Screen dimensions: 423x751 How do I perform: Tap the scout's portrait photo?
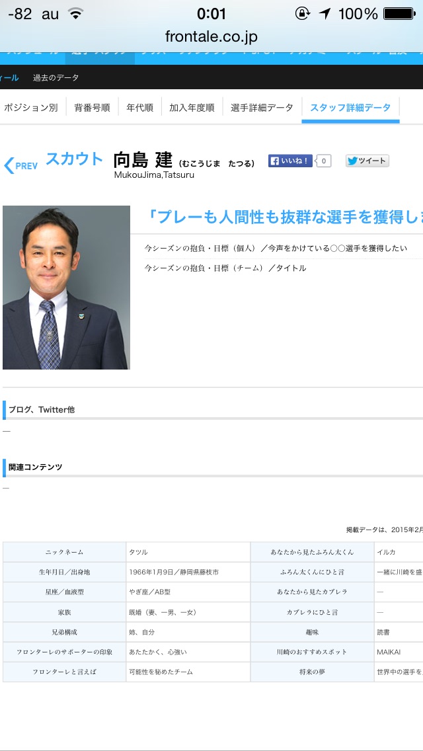pyautogui.click(x=66, y=288)
